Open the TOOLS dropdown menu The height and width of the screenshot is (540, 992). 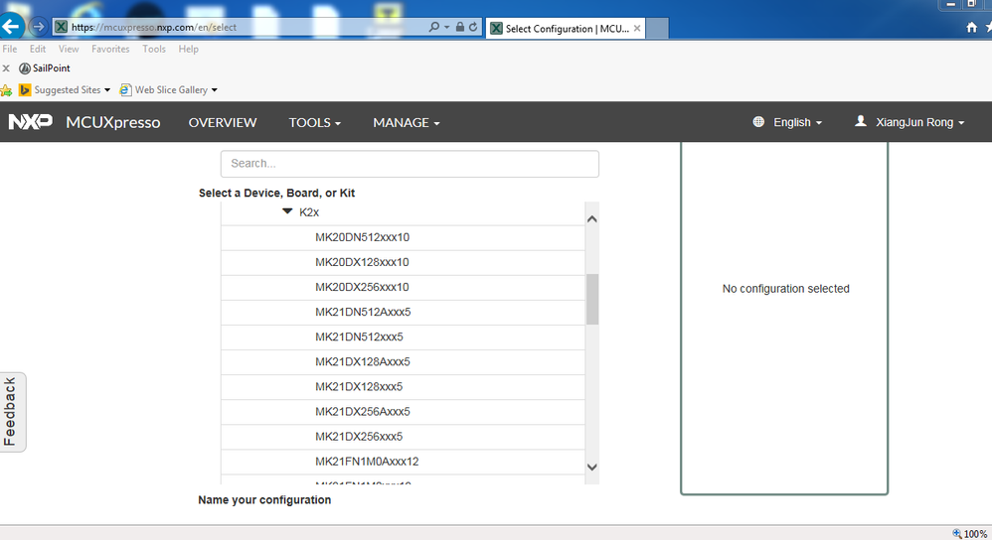click(x=314, y=122)
